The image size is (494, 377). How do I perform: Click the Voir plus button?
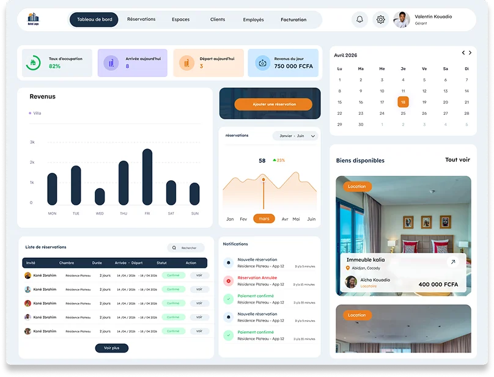(112, 348)
